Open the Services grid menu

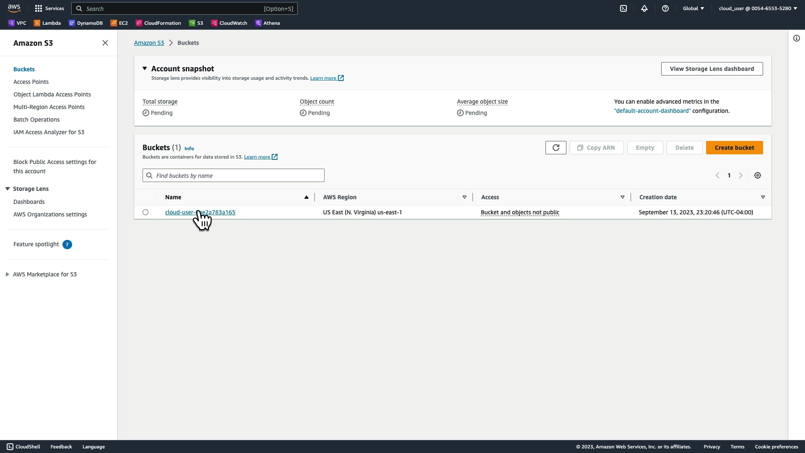pyautogui.click(x=49, y=8)
